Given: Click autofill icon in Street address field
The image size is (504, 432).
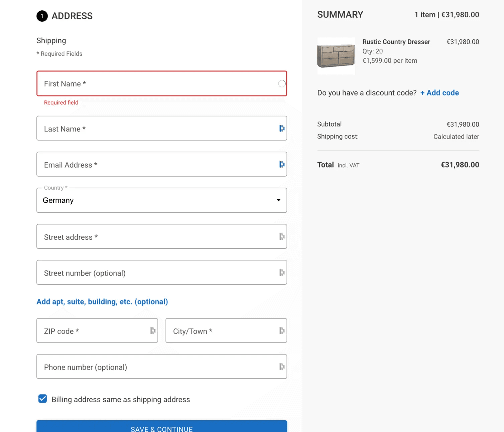Looking at the screenshot, I should point(282,236).
